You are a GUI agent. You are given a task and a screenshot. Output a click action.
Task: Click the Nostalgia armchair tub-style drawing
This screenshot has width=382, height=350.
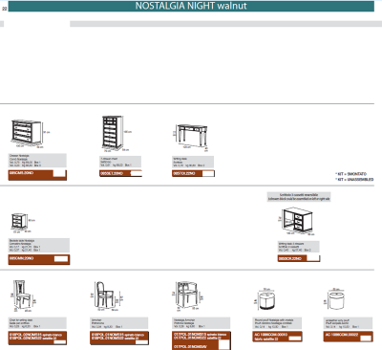(188, 295)
